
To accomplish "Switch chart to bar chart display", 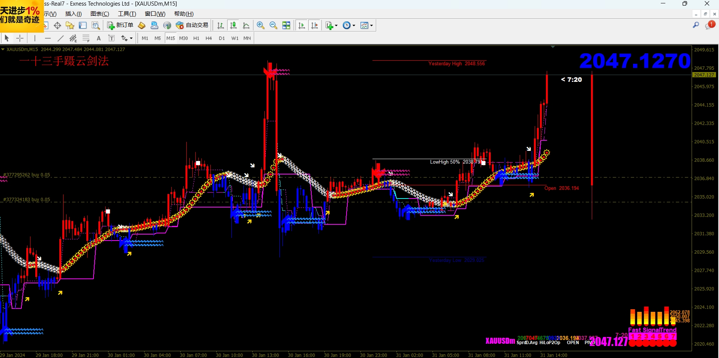I will tap(220, 25).
